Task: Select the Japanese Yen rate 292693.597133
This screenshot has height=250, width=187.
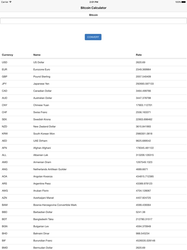Action: coord(145,84)
